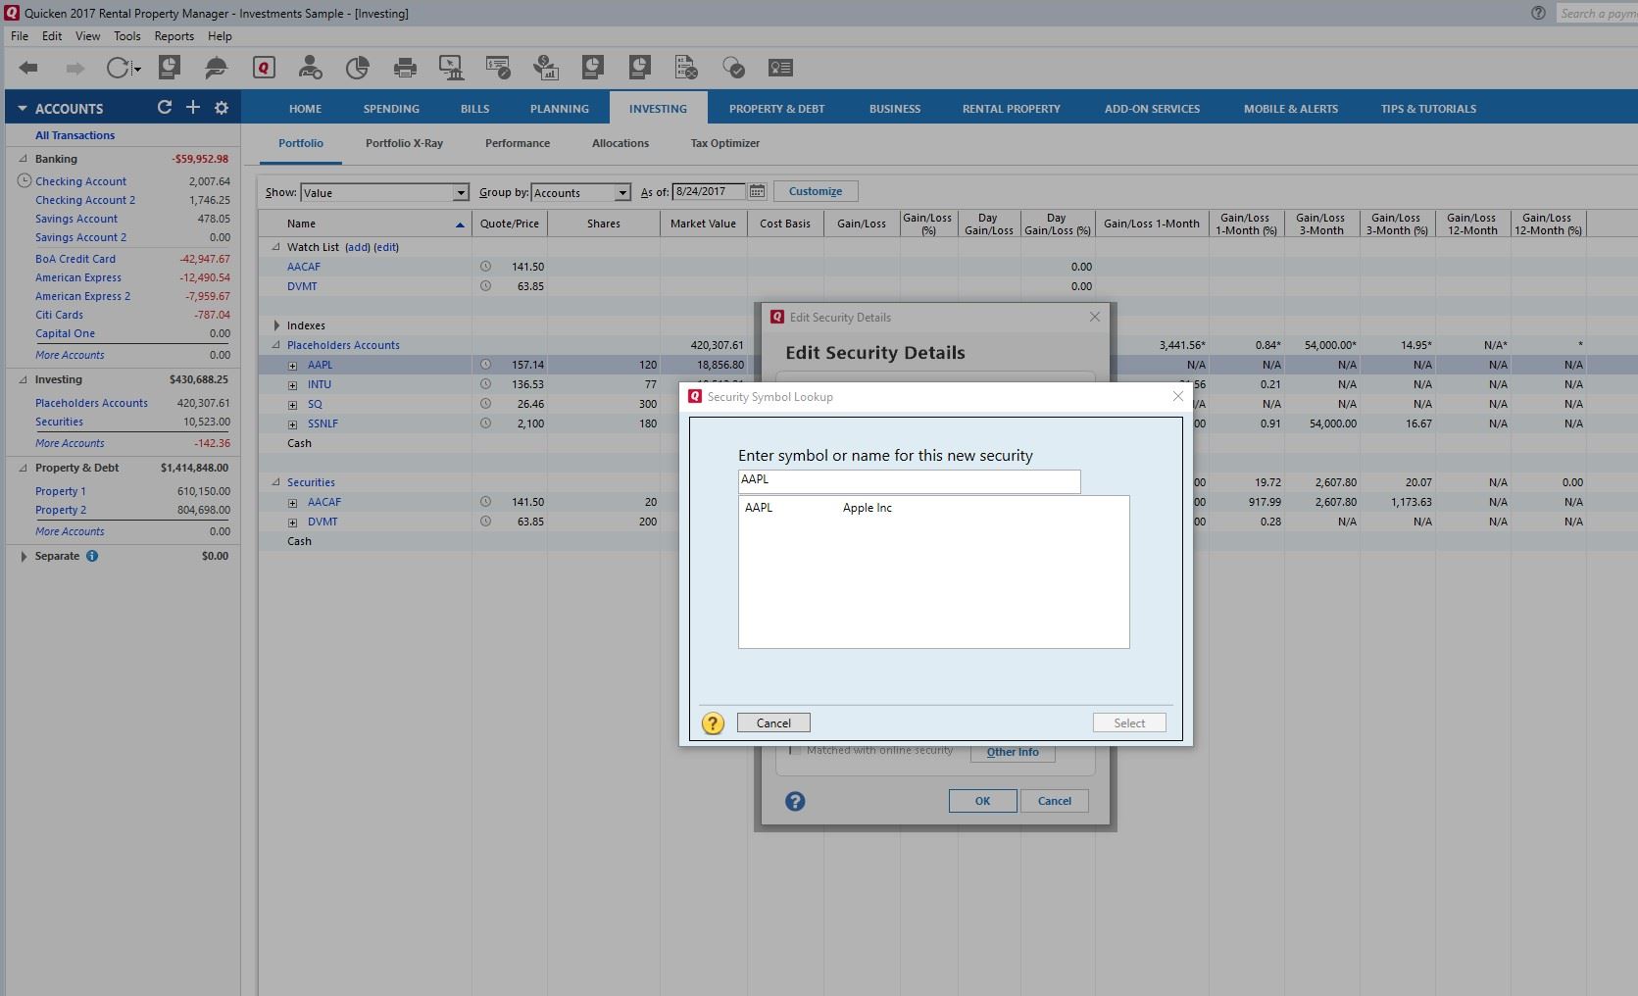
Task: Open the accounts settings gear icon
Action: tap(222, 108)
